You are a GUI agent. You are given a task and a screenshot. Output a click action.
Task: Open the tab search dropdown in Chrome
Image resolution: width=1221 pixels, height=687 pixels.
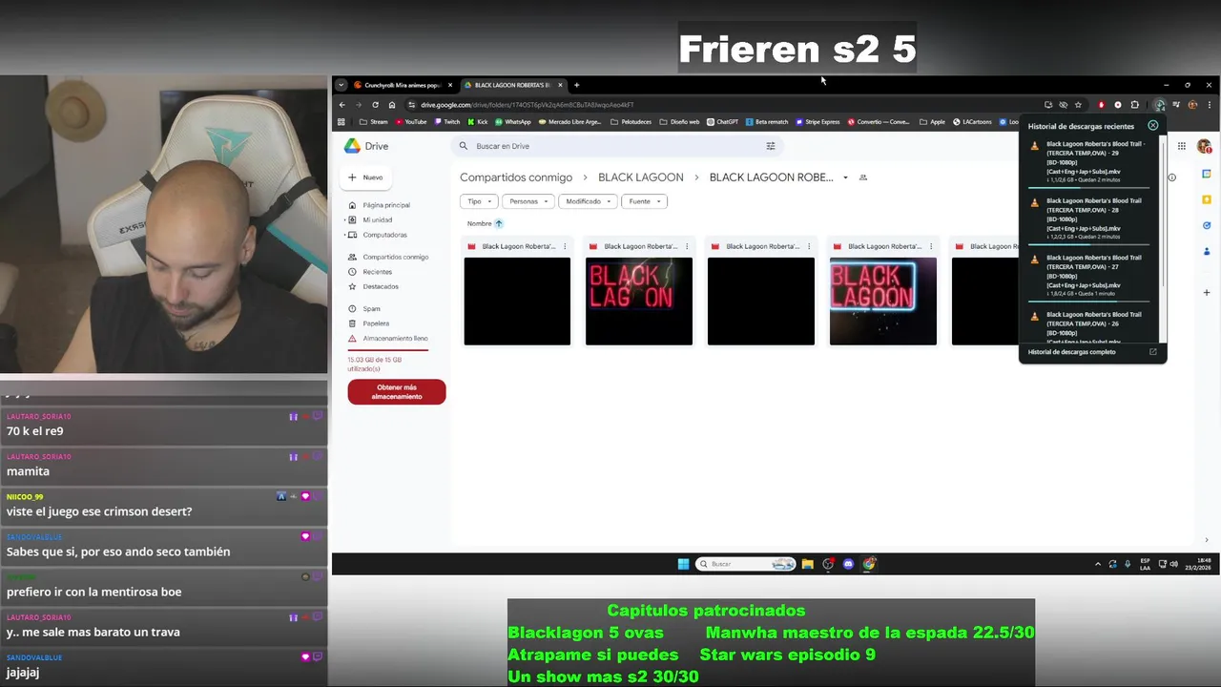tap(341, 85)
